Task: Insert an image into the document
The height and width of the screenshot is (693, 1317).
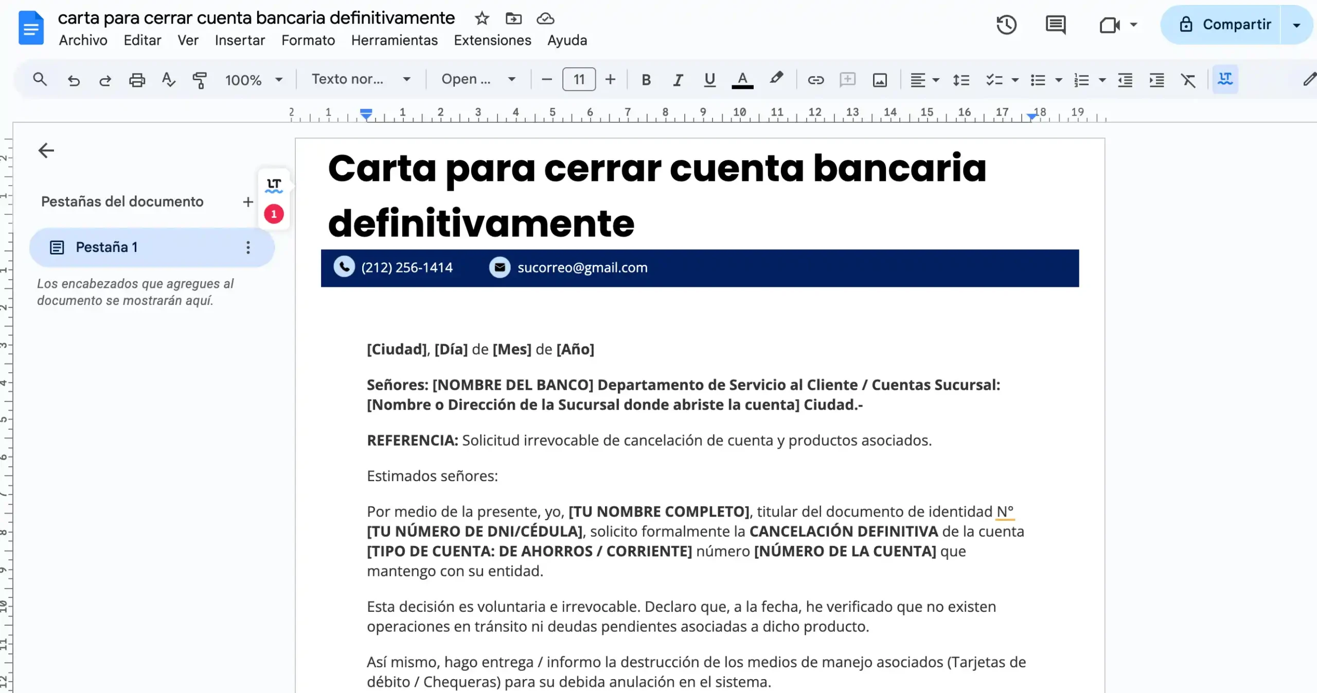Action: 880,80
